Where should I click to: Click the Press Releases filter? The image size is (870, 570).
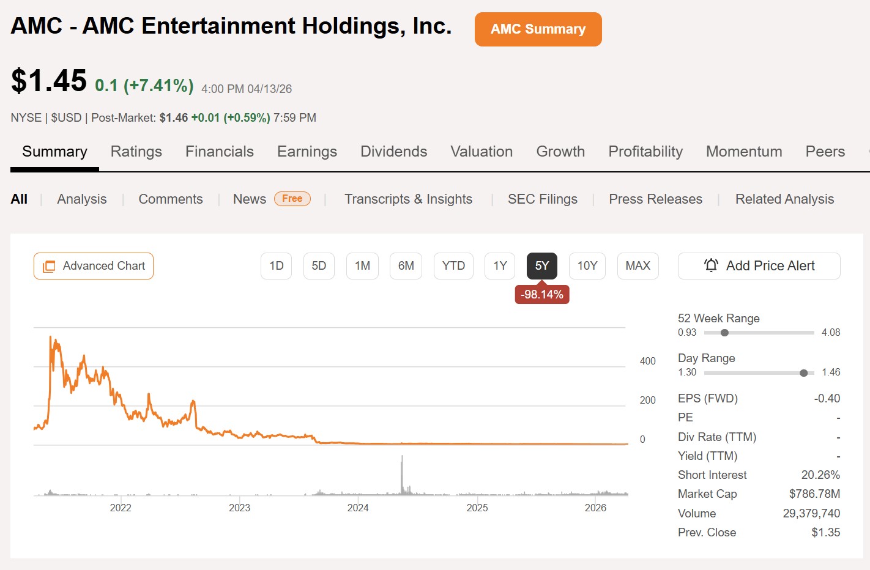pos(655,199)
